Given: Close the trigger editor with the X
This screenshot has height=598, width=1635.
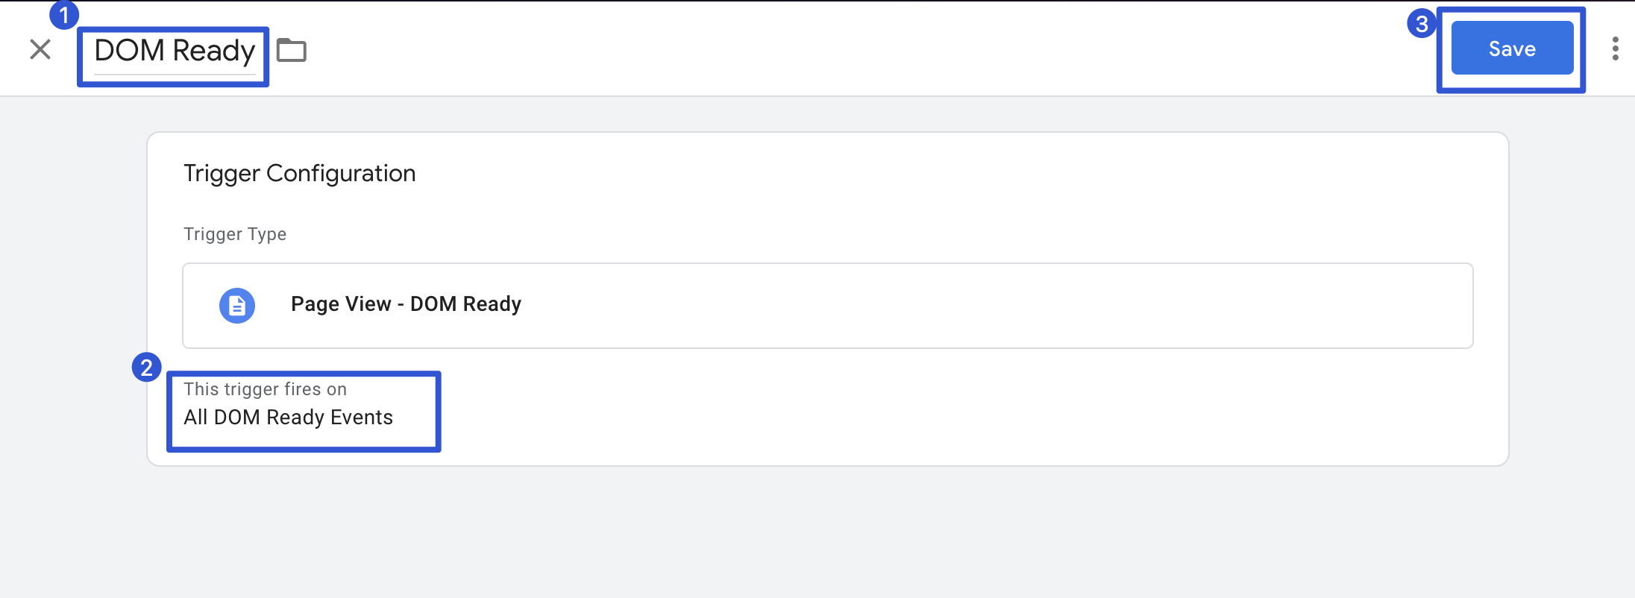Looking at the screenshot, I should 40,50.
